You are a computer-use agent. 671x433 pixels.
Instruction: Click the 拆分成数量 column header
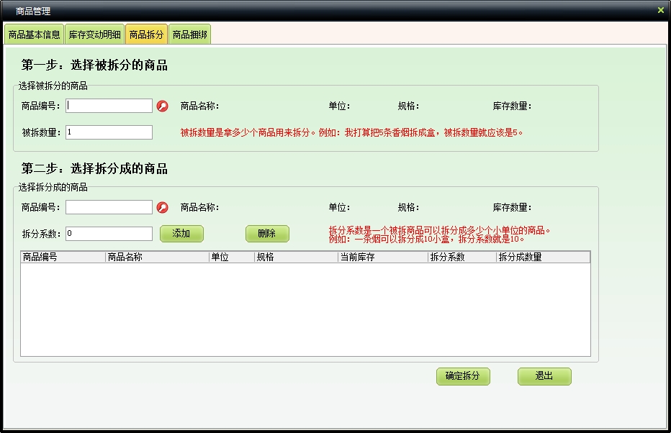[542, 257]
